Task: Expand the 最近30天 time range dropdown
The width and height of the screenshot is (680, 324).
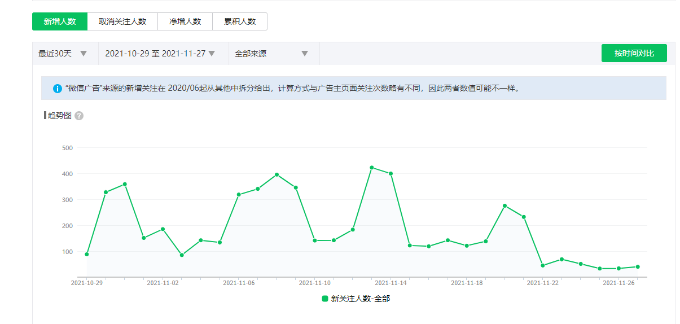Action: pos(63,54)
